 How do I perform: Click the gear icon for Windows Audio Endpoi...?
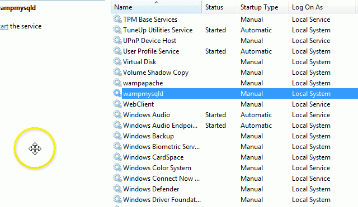[117, 125]
